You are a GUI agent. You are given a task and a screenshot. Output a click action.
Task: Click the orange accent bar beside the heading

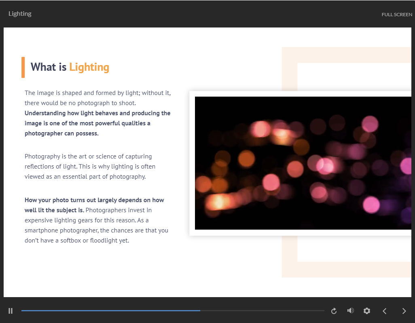click(x=23, y=67)
